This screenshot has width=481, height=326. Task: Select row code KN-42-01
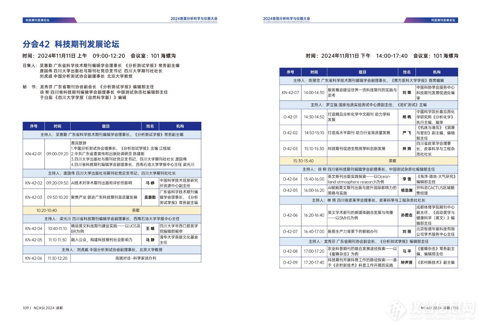tap(33, 154)
